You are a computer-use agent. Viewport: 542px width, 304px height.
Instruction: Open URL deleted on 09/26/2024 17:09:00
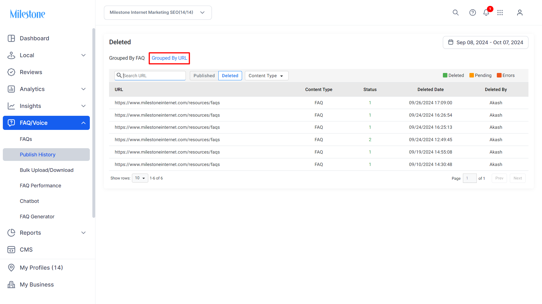(x=167, y=103)
